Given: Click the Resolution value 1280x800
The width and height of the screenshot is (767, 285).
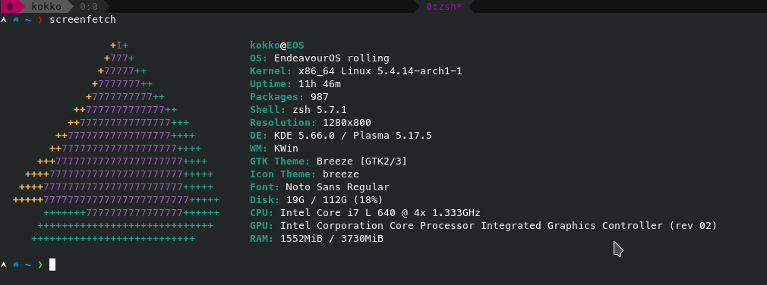Looking at the screenshot, I should click(347, 123).
